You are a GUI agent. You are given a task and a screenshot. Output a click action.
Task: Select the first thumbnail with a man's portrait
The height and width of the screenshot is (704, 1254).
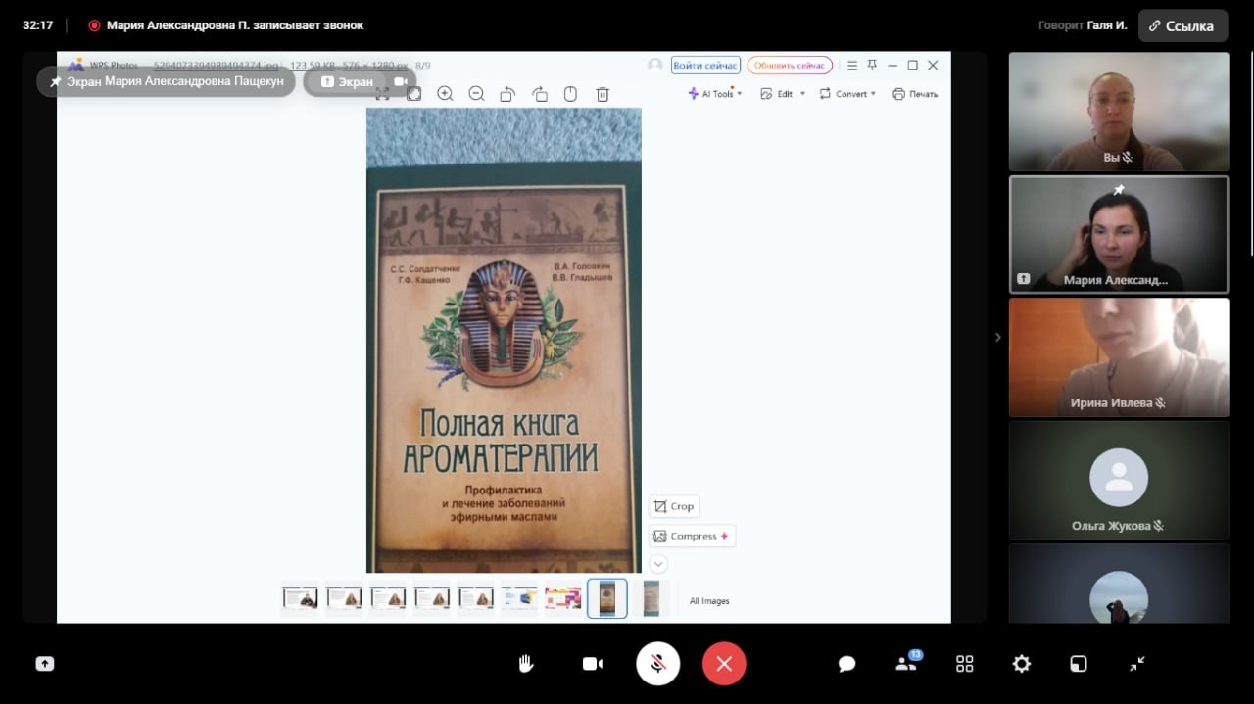pos(300,598)
